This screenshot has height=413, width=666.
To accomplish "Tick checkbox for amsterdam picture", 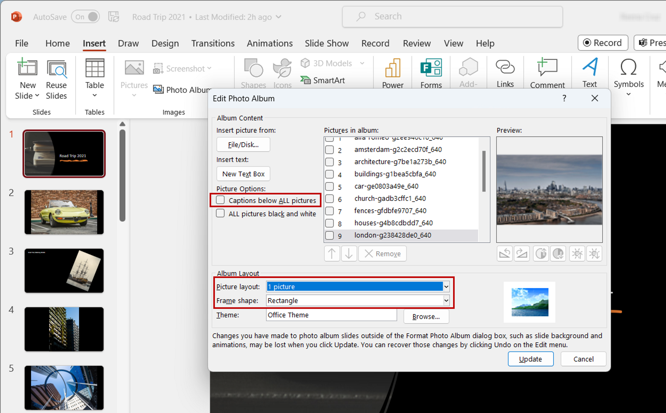I will [330, 150].
